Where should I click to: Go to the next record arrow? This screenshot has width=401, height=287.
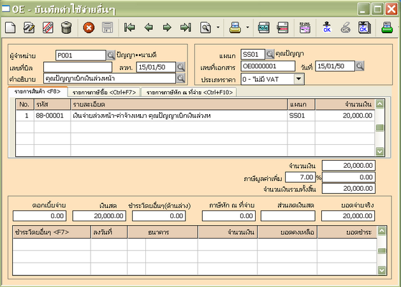[x=167, y=27]
